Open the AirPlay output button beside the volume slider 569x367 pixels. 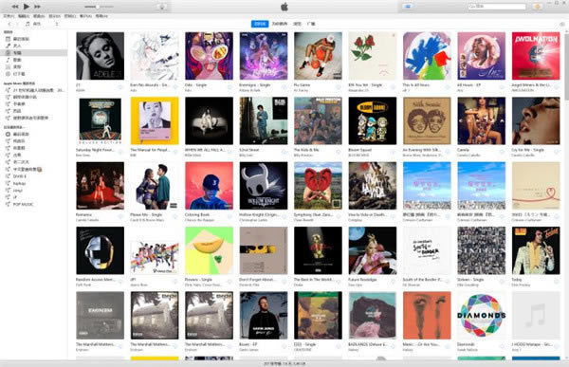(x=162, y=7)
